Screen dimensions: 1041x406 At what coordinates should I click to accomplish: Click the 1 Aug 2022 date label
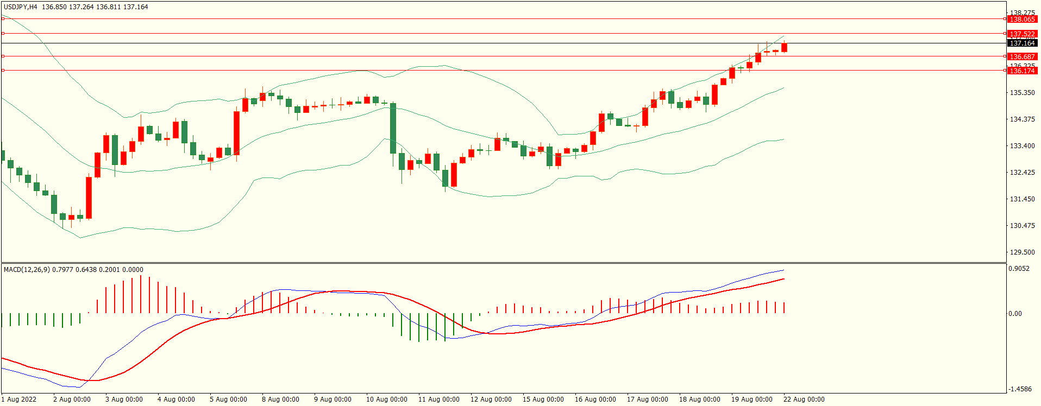(x=20, y=399)
